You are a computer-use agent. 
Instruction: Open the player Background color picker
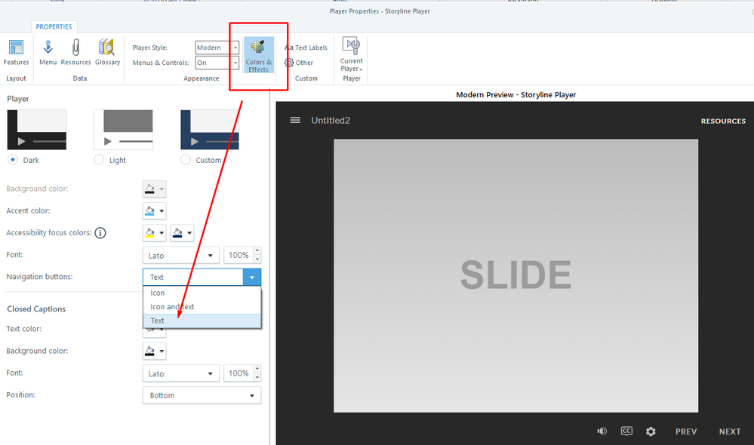pos(155,189)
